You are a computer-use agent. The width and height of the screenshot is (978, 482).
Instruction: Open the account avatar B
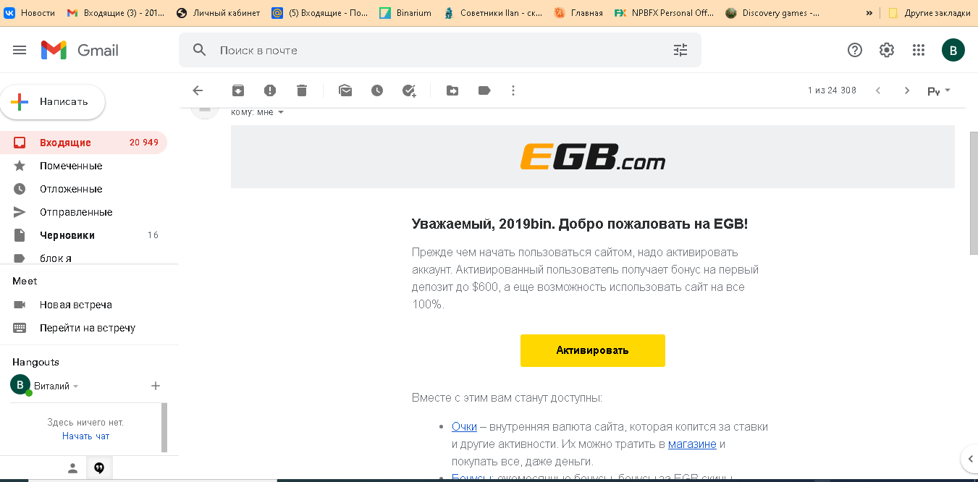tap(953, 50)
